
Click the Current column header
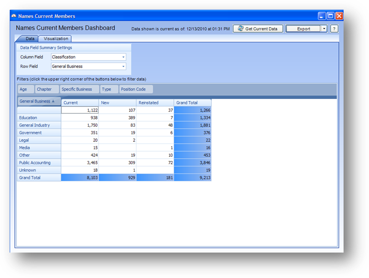click(80, 103)
